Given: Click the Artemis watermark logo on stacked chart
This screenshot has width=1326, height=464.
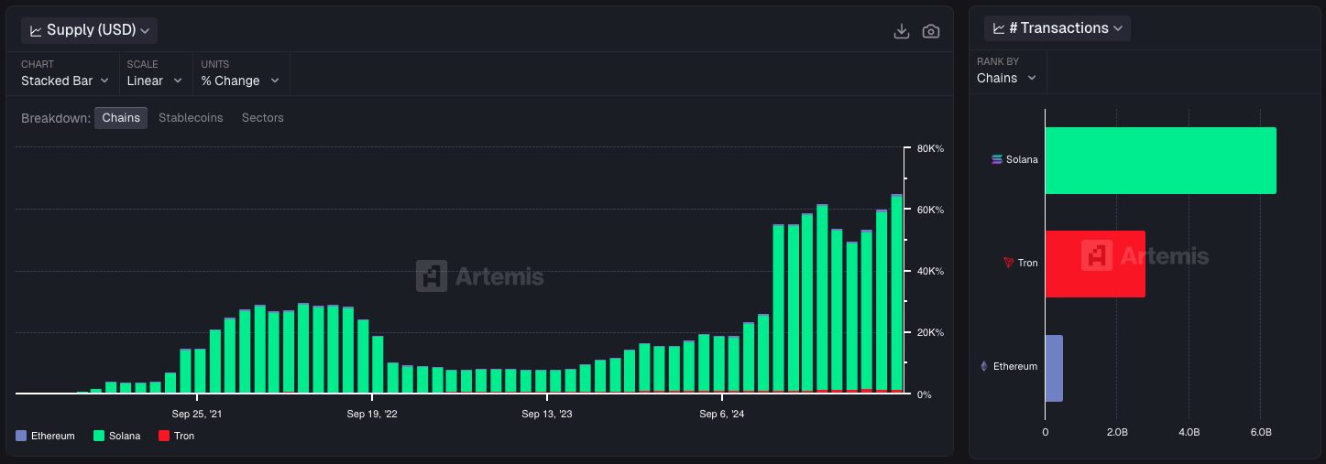Looking at the screenshot, I should [431, 275].
